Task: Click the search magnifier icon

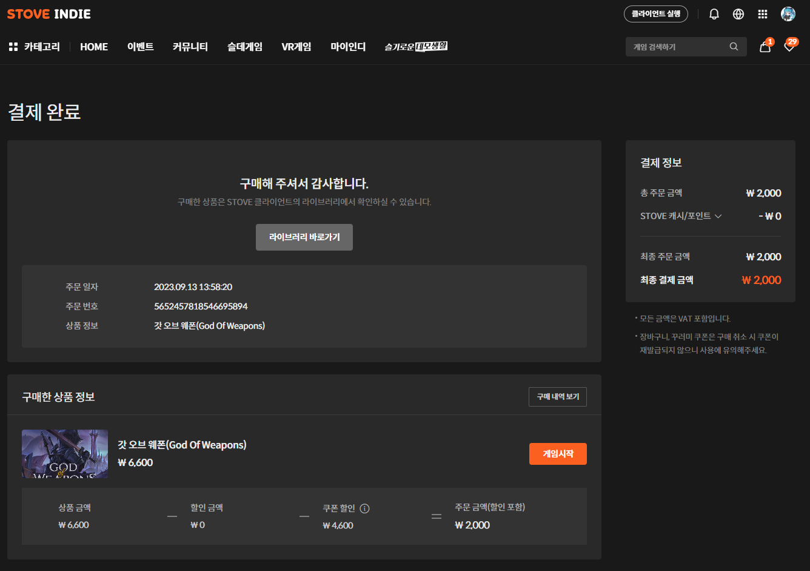Action: (734, 47)
